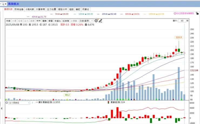Image resolution: width=200 pixels, height=124 pixels.
Task: Toggle the unlock padlock icon
Action: (197, 13)
